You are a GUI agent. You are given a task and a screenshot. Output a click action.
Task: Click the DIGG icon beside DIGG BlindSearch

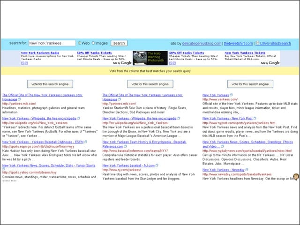click(x=257, y=43)
